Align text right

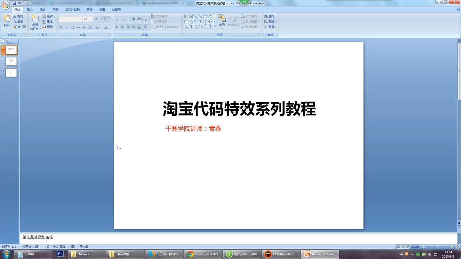128,27
